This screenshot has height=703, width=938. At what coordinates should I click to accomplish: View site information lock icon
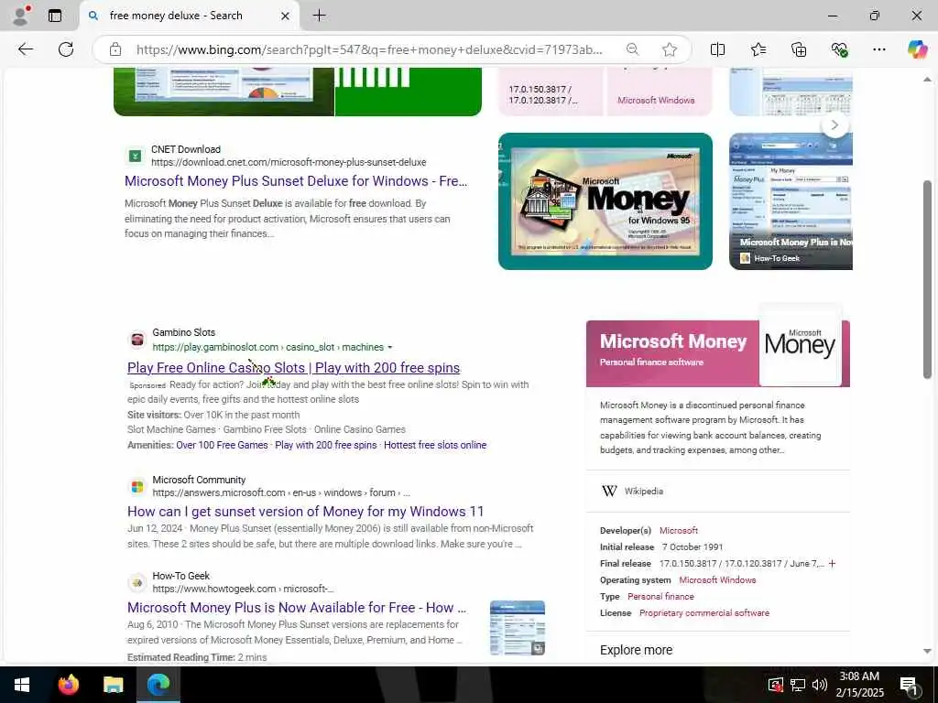pos(115,49)
